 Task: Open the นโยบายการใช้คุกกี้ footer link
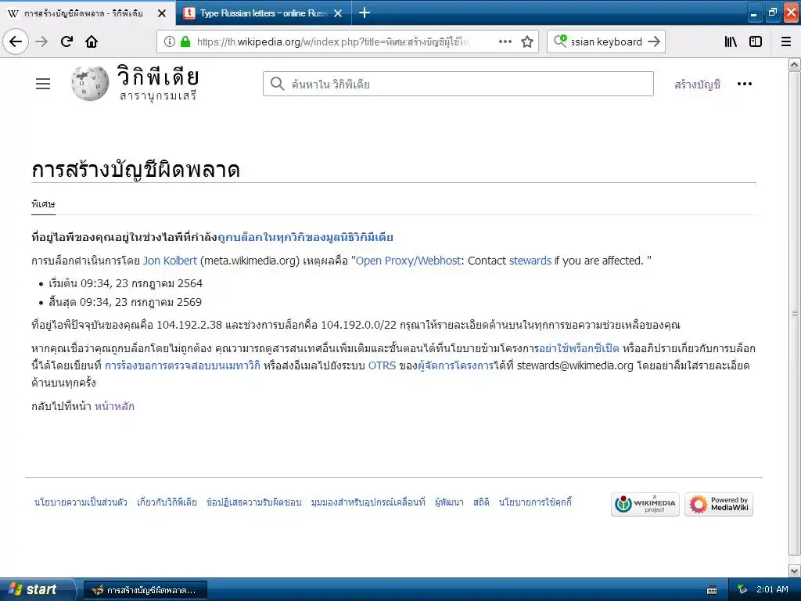coord(535,502)
